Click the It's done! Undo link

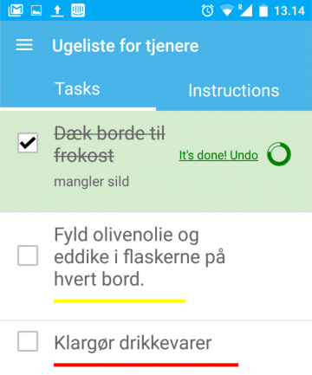[218, 155]
